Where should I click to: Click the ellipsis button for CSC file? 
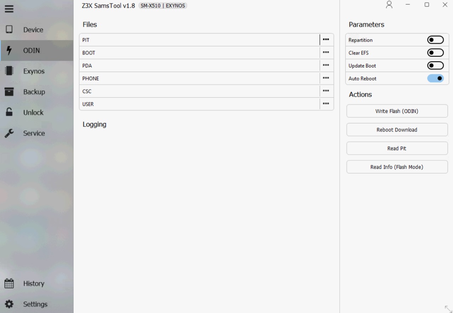point(326,91)
